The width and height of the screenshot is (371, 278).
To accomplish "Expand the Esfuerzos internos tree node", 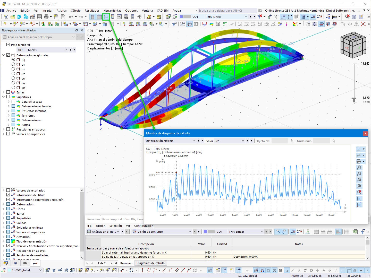I will pos(9,111).
